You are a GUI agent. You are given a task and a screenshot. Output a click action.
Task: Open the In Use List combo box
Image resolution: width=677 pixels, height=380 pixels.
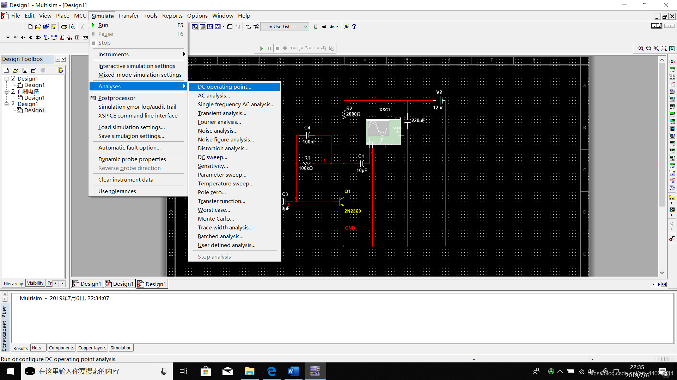coord(285,27)
